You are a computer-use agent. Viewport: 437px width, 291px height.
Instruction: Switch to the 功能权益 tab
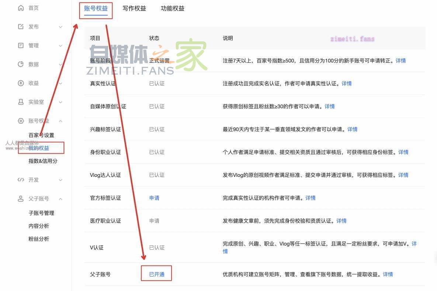[x=173, y=8]
